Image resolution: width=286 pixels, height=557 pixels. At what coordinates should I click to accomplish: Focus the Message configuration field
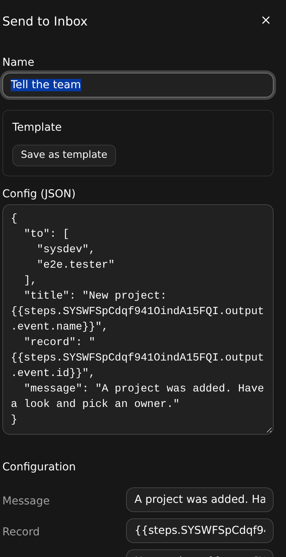coord(200,500)
